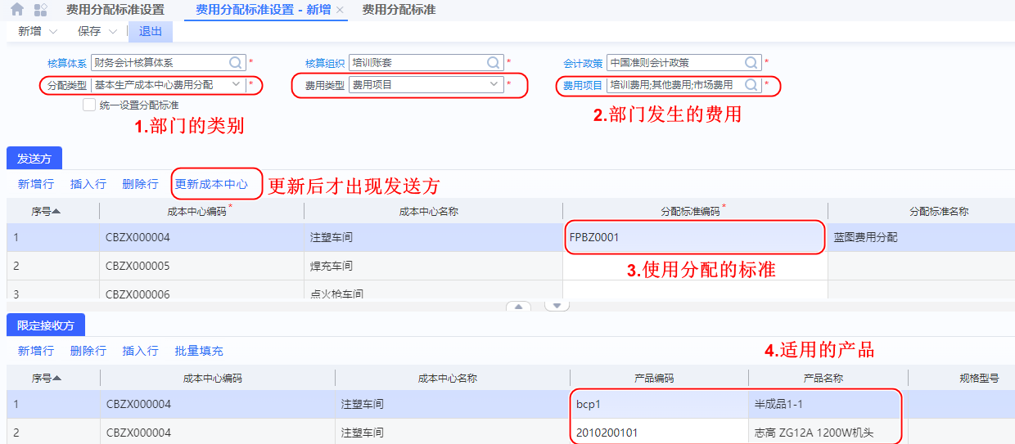The image size is (1015, 444).
Task: Switch to 费用分配标准 tab
Action: tap(399, 10)
